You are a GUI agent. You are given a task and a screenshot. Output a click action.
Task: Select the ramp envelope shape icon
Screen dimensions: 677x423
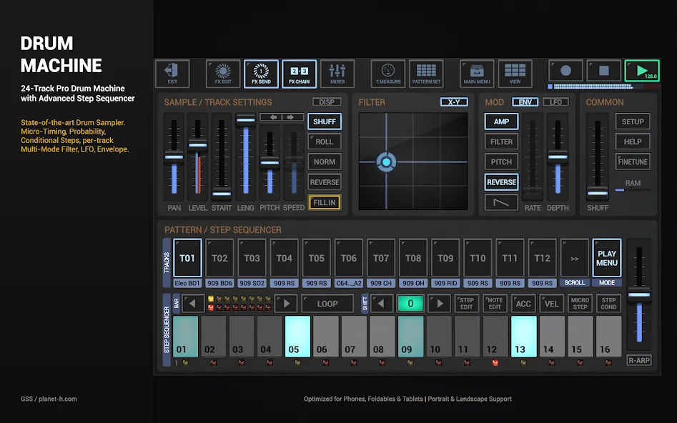click(x=501, y=202)
